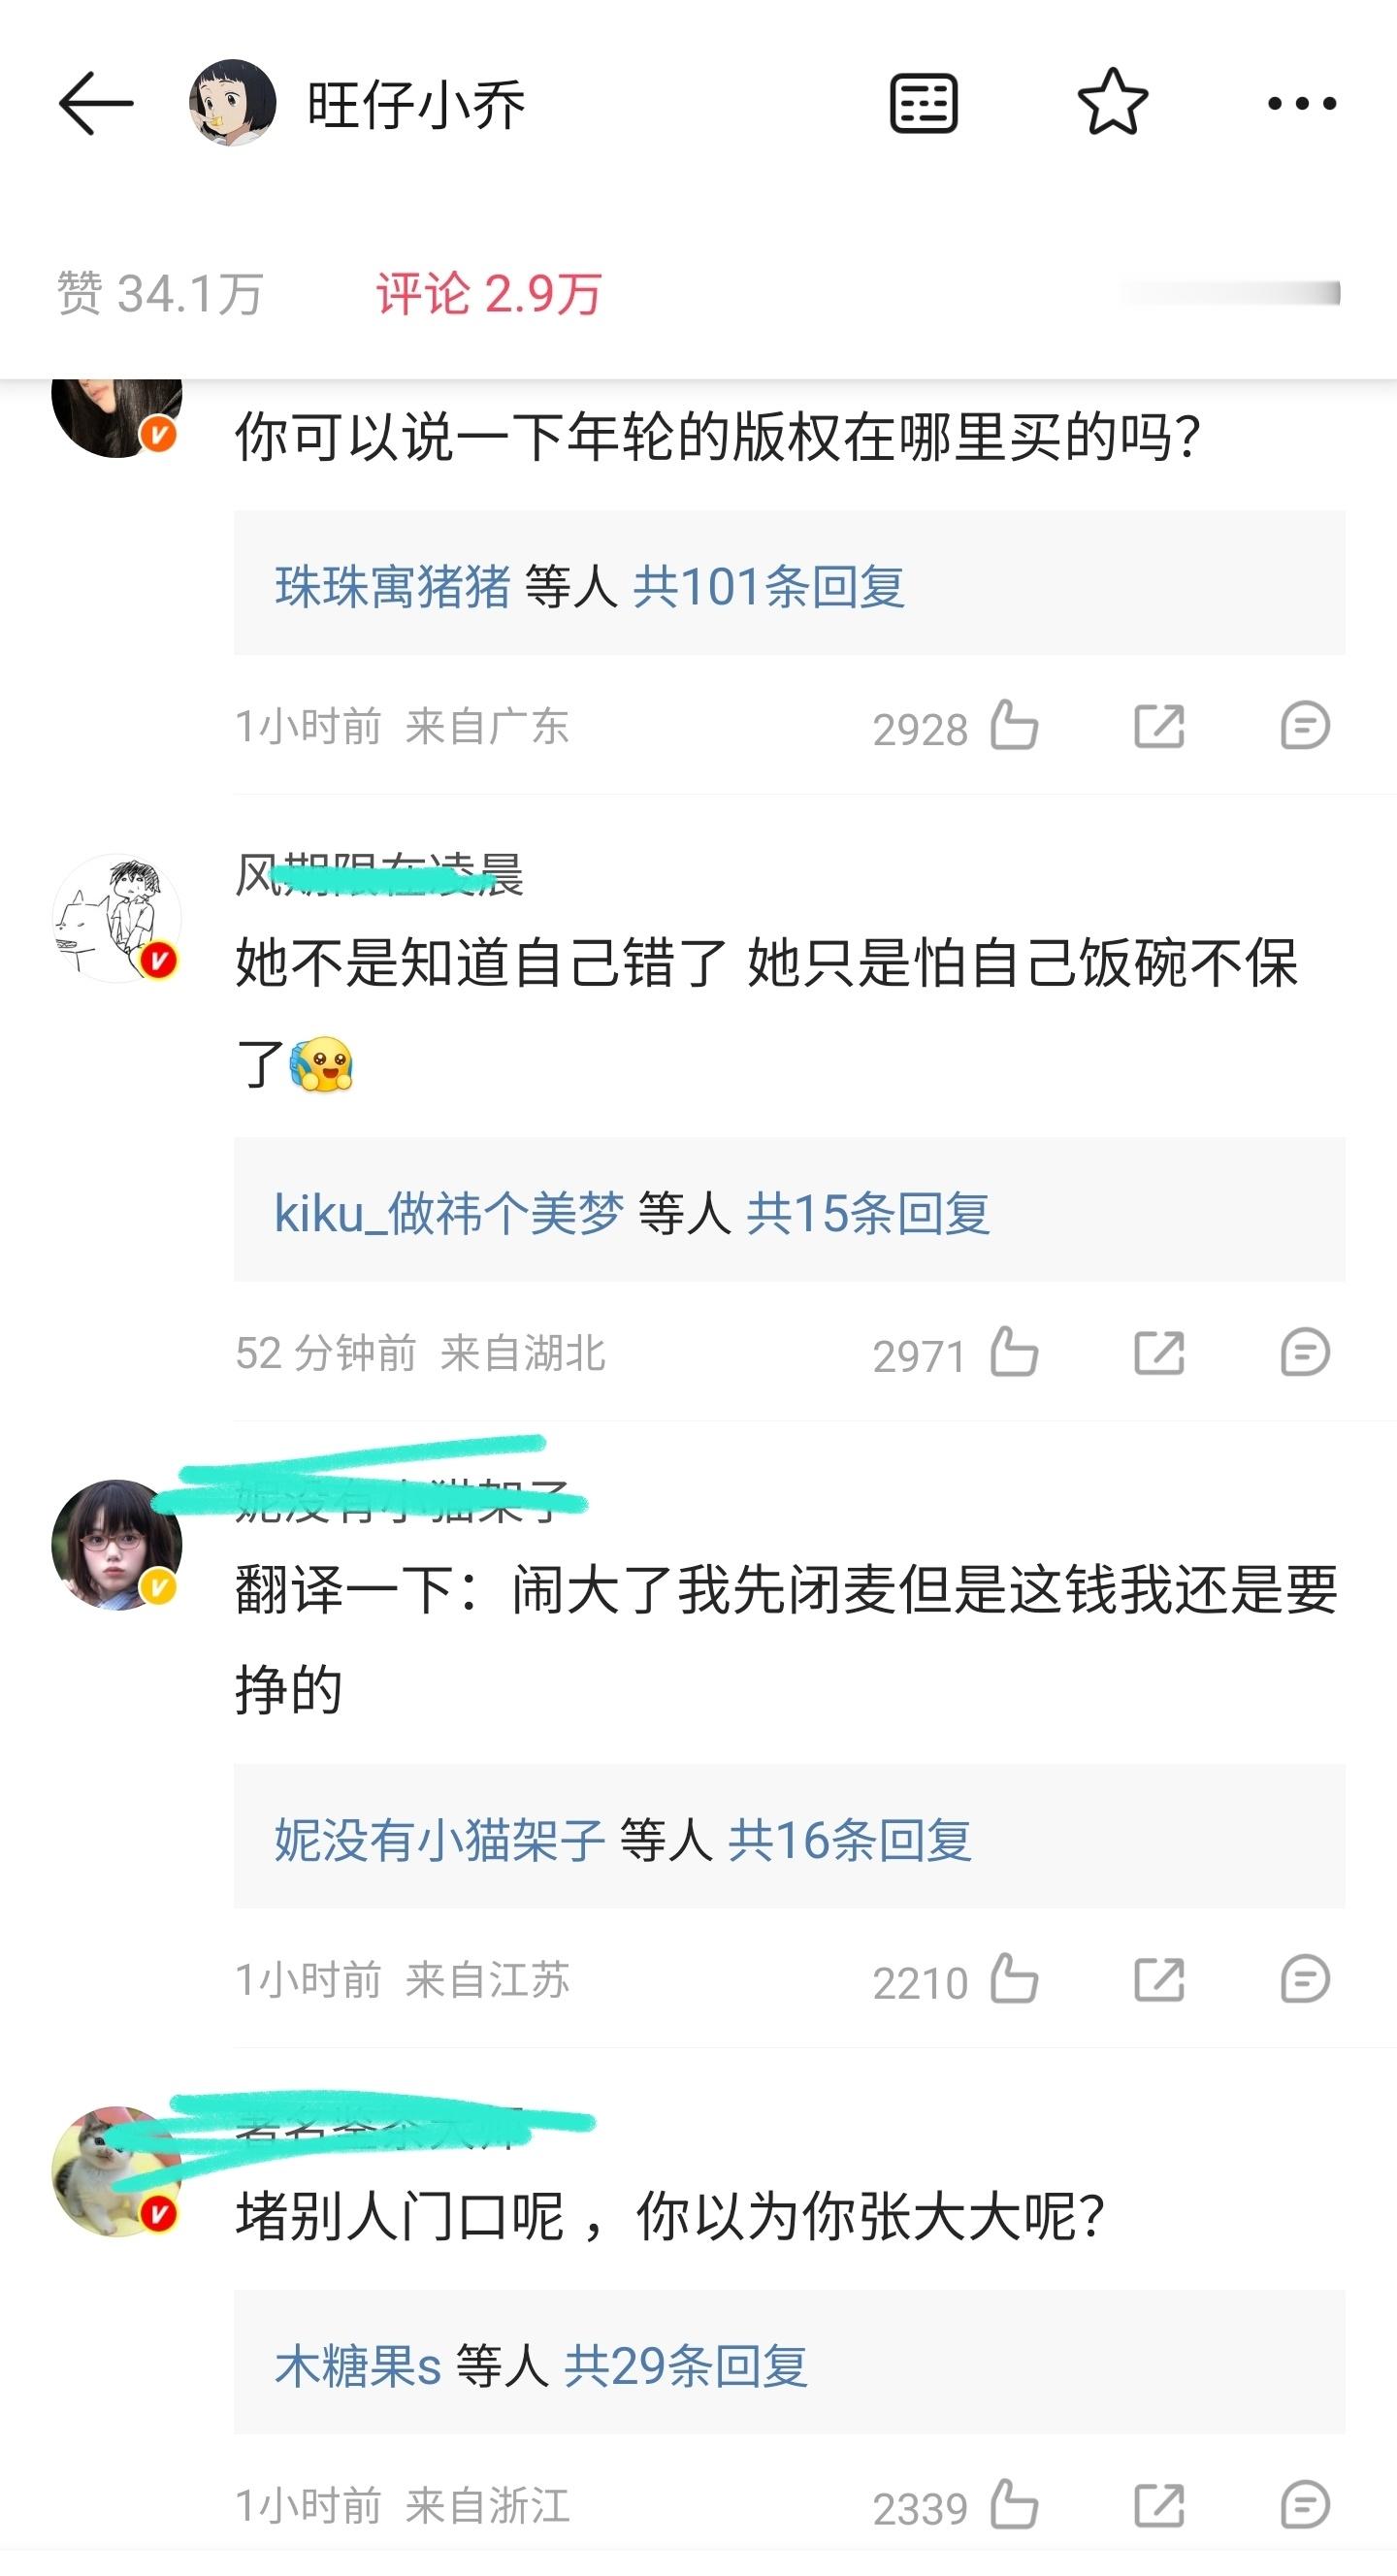The width and height of the screenshot is (1397, 2576).
Task: Open the three-dot more options menu
Action: point(1301,103)
